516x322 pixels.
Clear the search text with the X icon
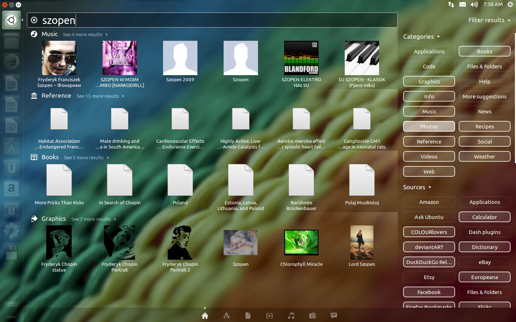tap(34, 20)
